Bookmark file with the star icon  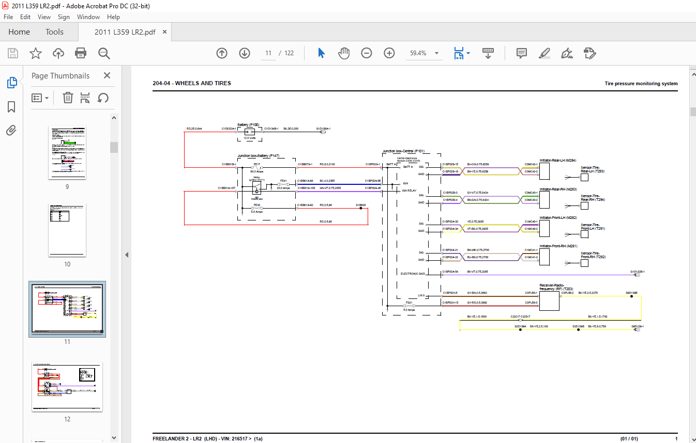pos(35,53)
